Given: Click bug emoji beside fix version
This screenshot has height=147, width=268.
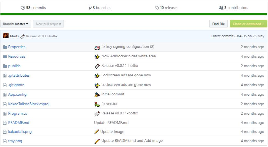Looking at the screenshot, I should (97, 104).
